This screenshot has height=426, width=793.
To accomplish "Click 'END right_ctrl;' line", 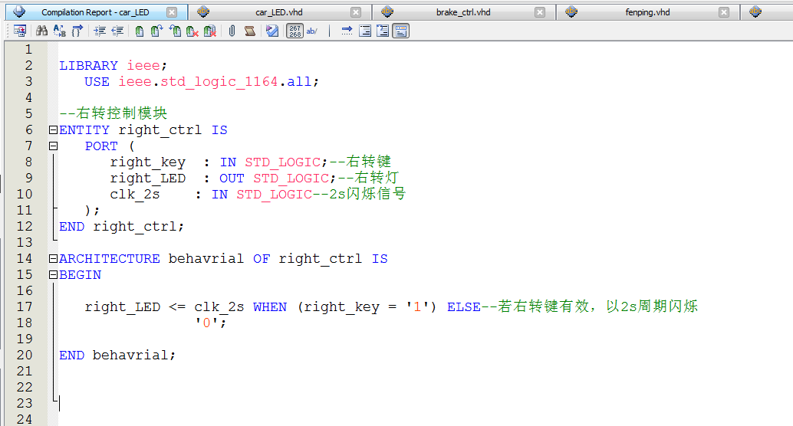I will 121,226.
